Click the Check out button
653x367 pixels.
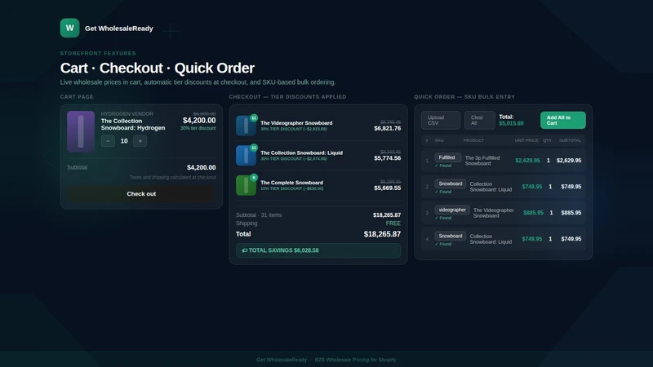tap(141, 194)
